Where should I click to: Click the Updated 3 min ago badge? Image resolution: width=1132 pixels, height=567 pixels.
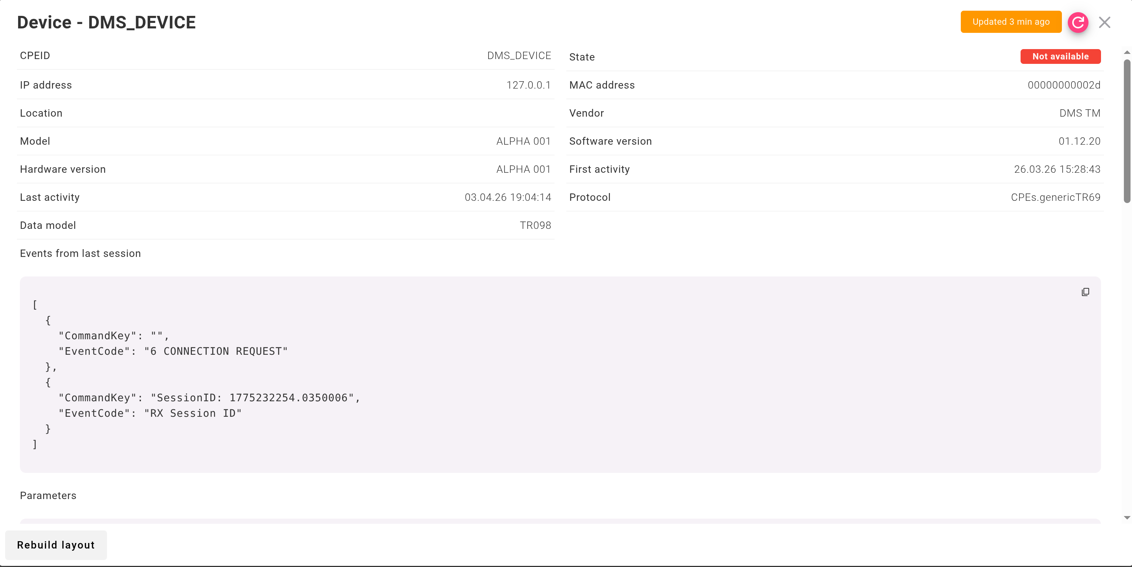pyautogui.click(x=1011, y=21)
